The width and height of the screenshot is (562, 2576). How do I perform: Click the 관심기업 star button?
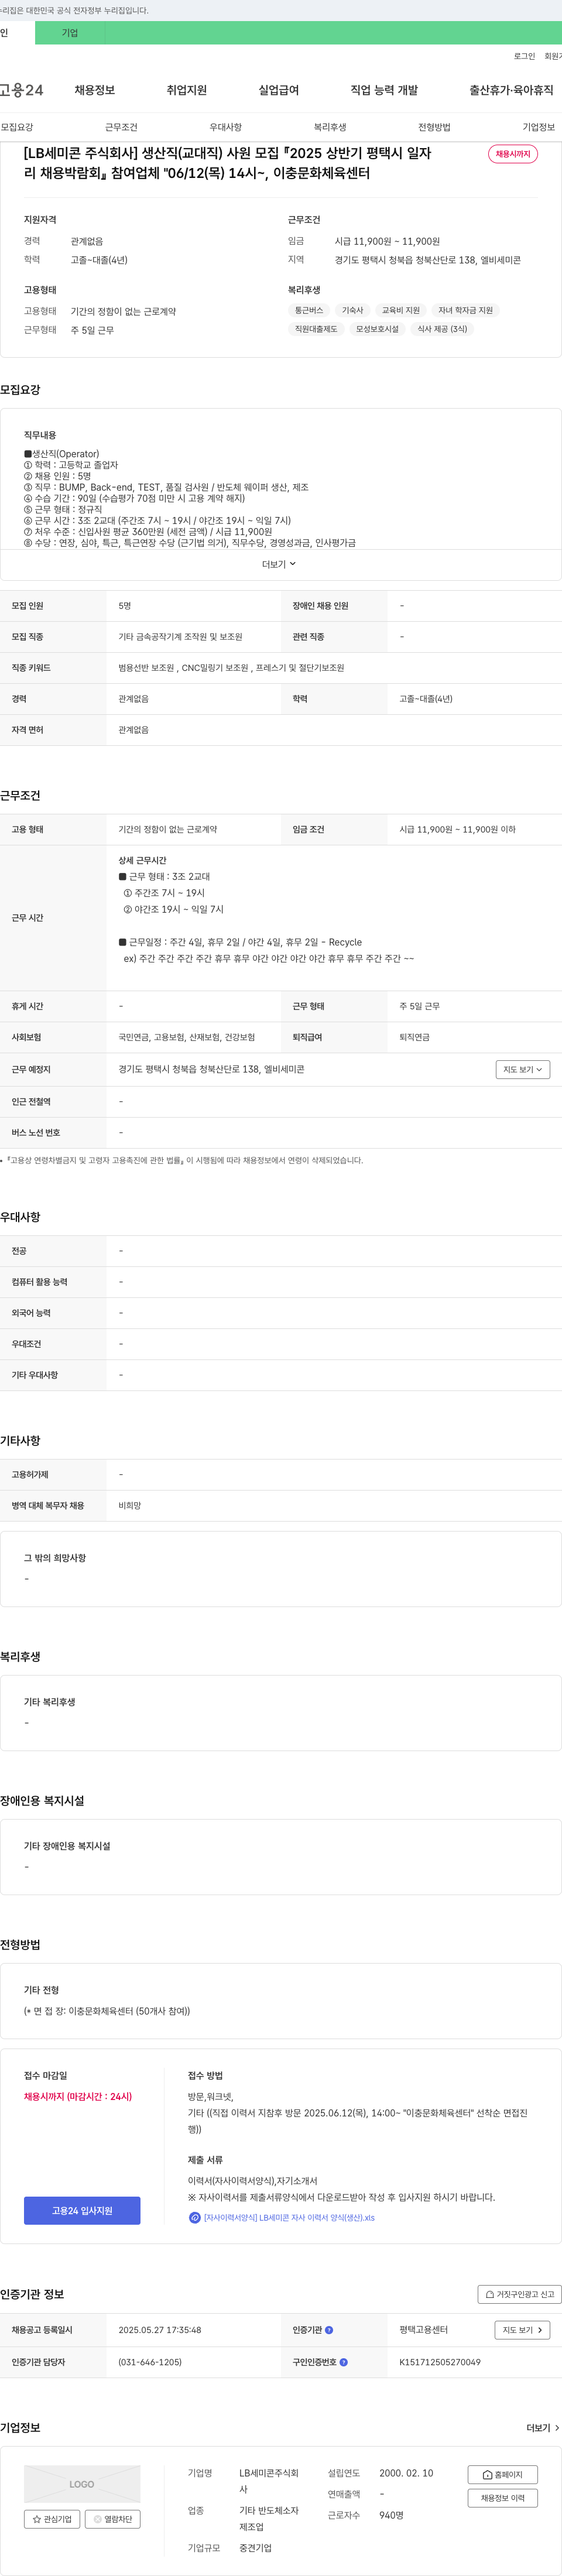coord(52,2518)
